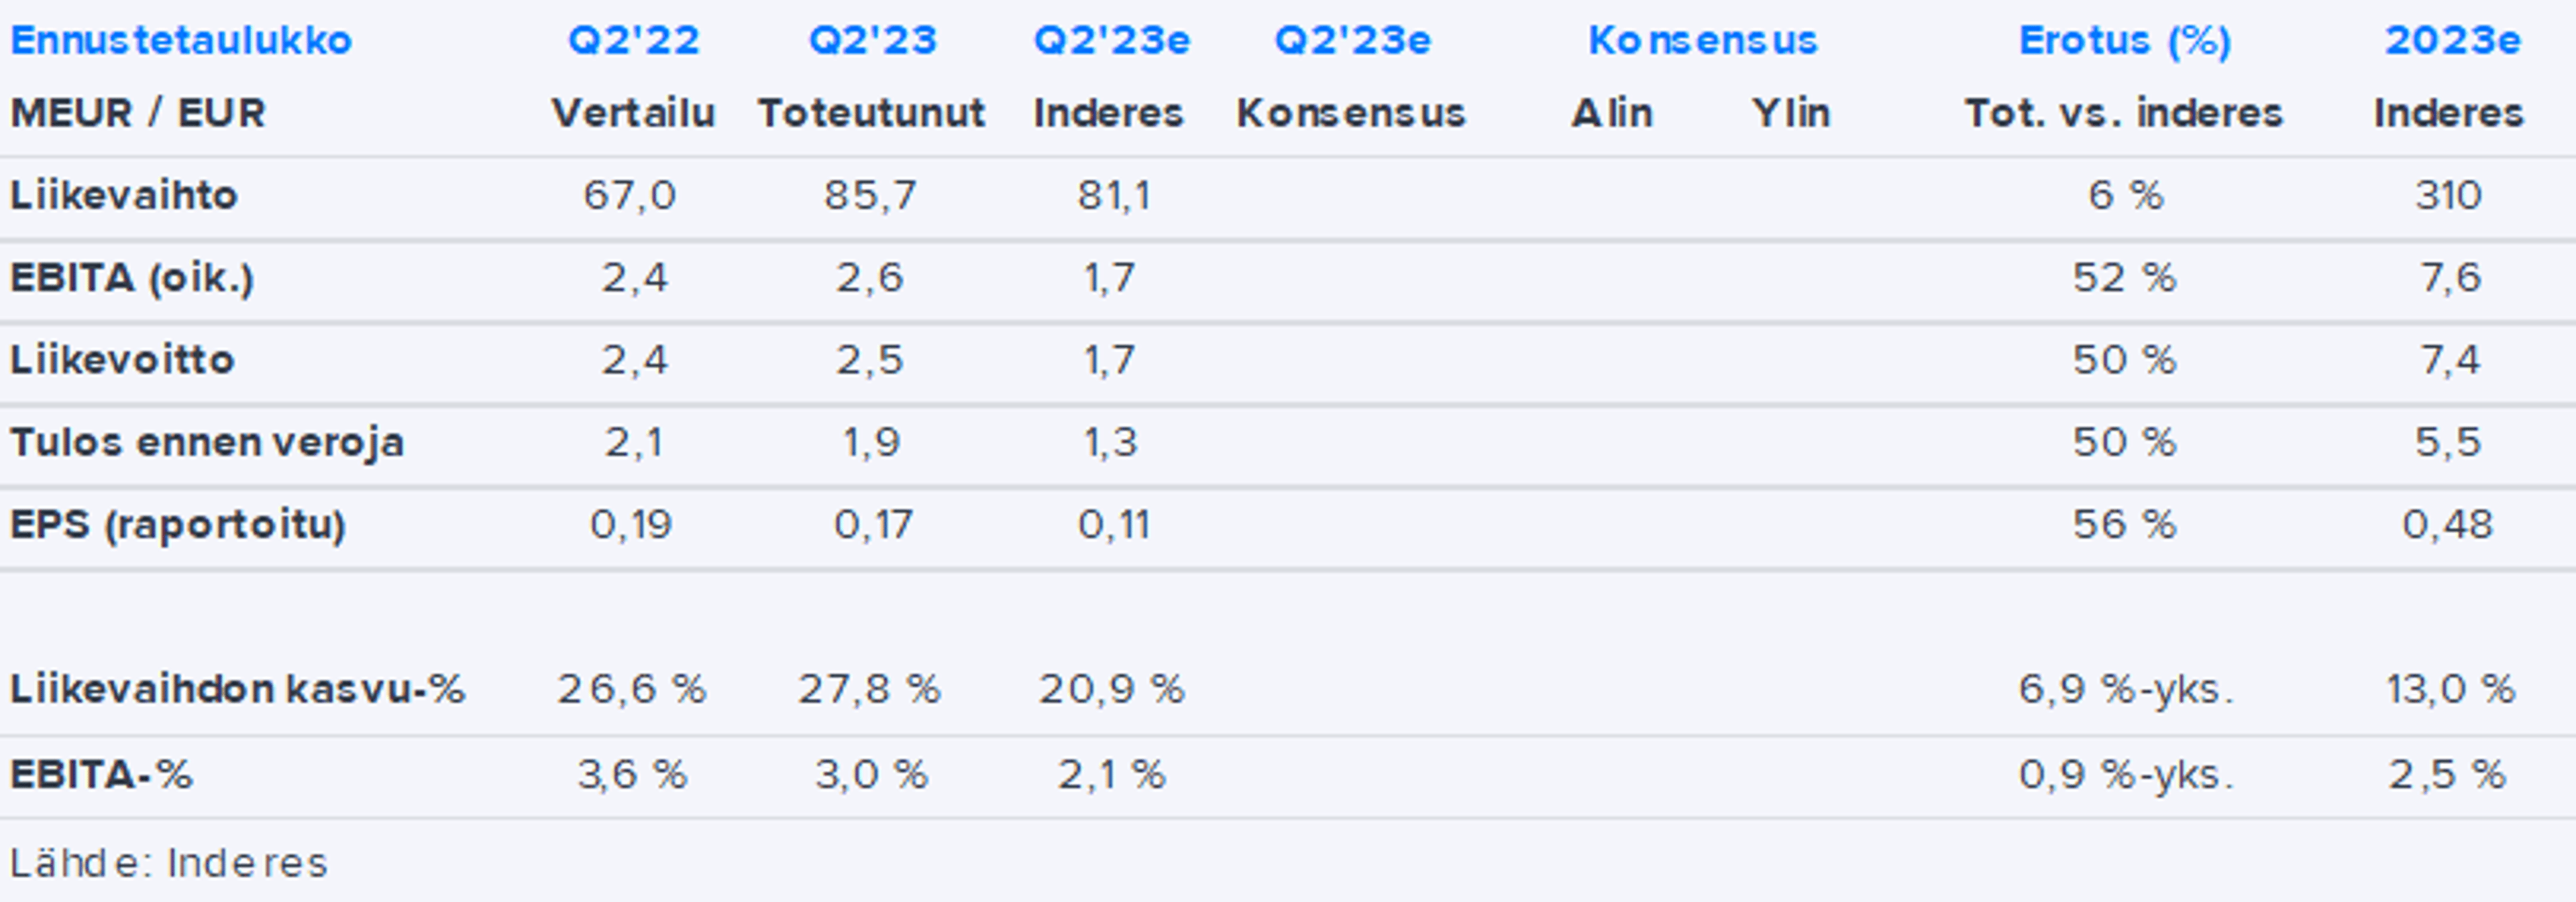Select the 2023e column header
This screenshot has width=2576, height=902.
2452,41
